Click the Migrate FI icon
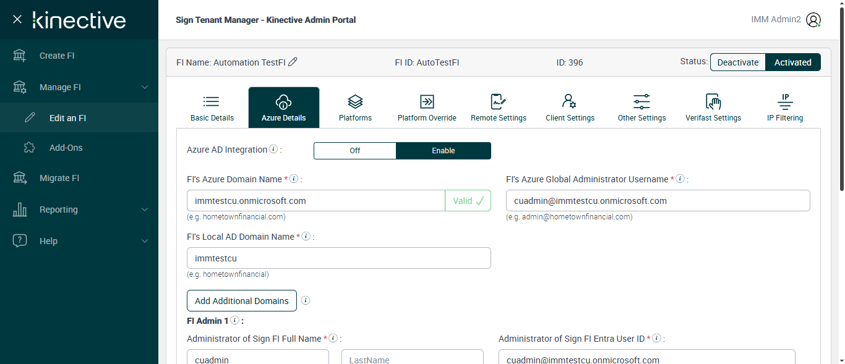845x364 pixels. click(x=20, y=178)
